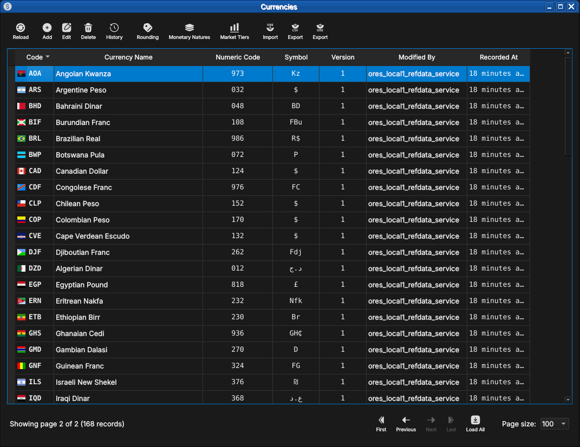Select Gambian Dalasi name cell
The height and width of the screenshot is (447, 580).
[128, 350]
